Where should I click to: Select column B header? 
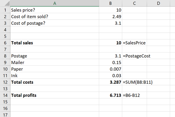[x=111, y=3]
